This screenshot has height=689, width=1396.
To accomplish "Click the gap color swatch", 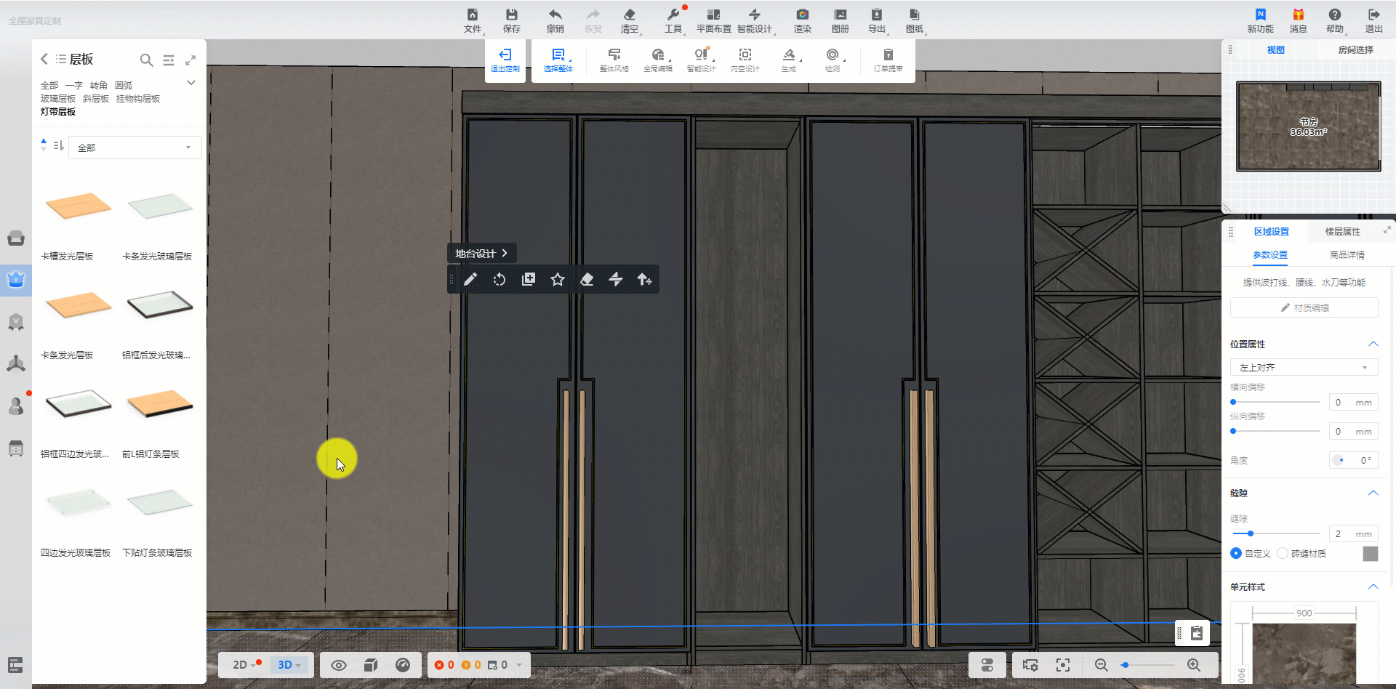I will pyautogui.click(x=1370, y=554).
